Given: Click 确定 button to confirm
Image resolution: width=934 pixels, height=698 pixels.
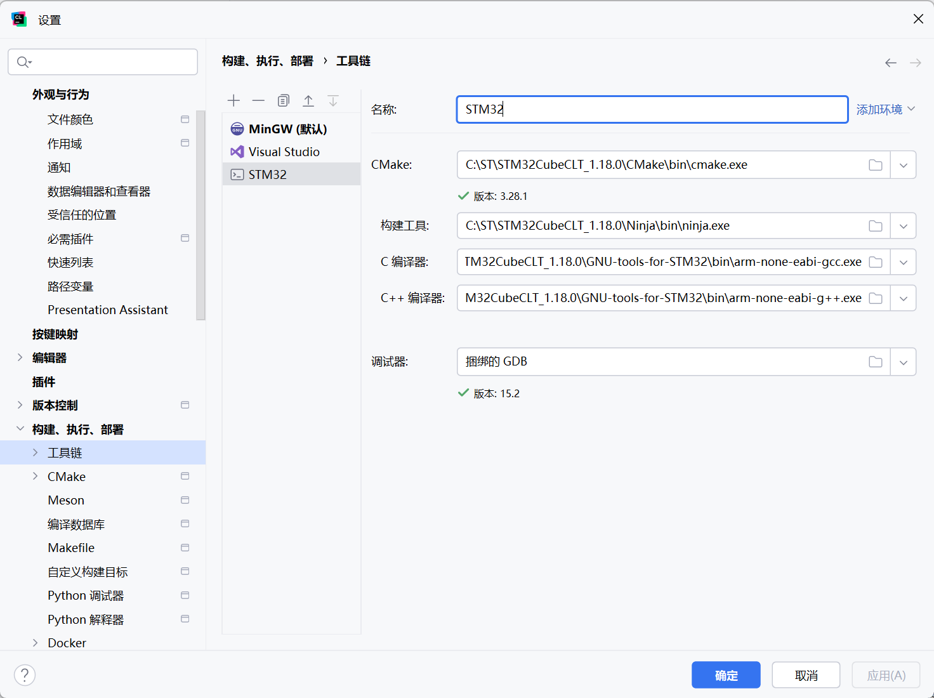Looking at the screenshot, I should pyautogui.click(x=726, y=675).
